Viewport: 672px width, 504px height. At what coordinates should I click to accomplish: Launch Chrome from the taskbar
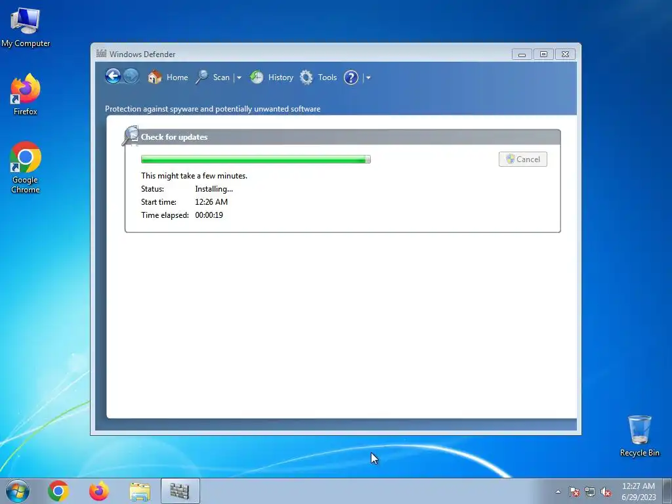click(x=58, y=491)
